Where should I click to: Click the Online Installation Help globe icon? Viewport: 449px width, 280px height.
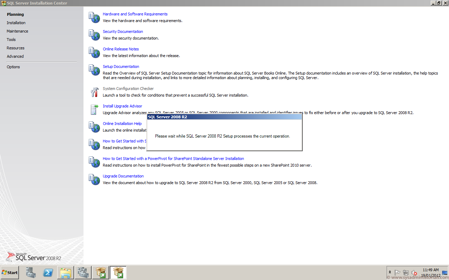tap(94, 127)
